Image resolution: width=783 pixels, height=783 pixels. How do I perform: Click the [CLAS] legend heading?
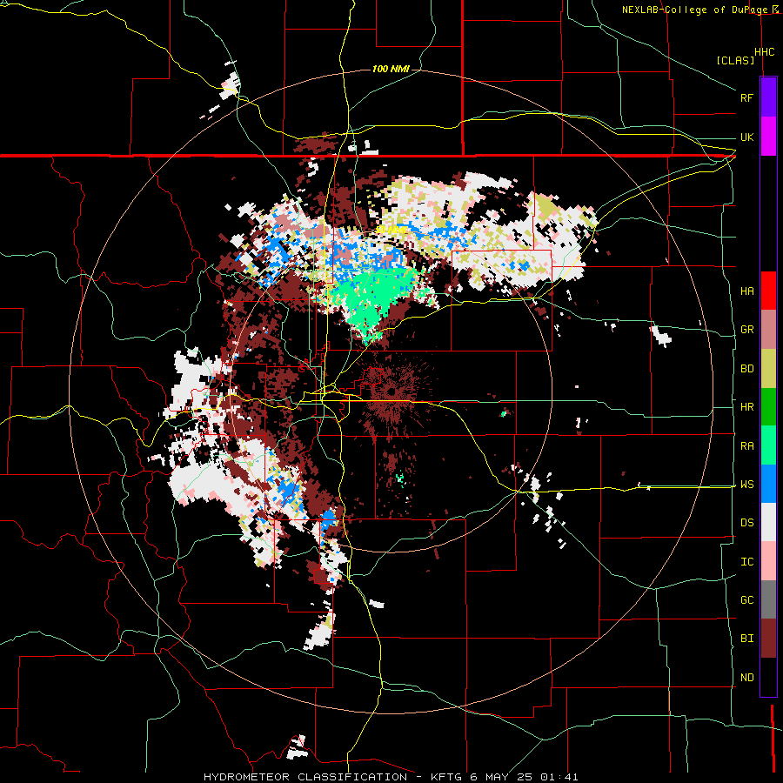pyautogui.click(x=735, y=60)
